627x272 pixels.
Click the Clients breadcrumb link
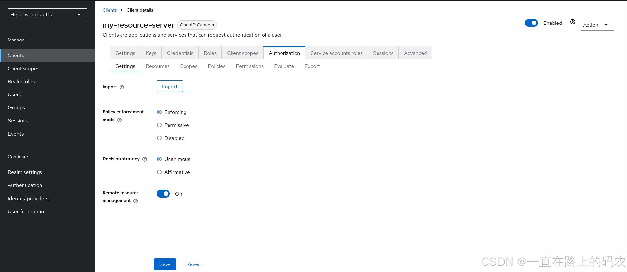109,10
